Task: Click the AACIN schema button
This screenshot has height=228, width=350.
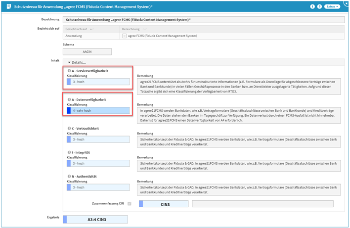Action: (87, 51)
